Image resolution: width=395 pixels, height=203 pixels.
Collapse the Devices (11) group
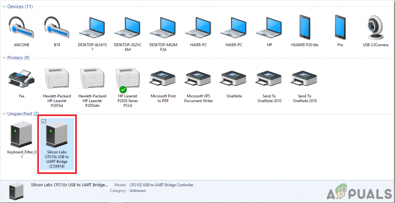tap(4, 7)
